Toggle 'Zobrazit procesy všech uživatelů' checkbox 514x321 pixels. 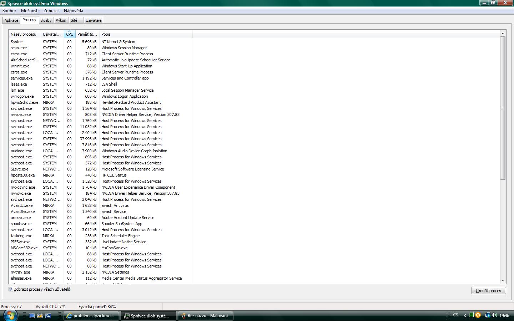point(11,289)
